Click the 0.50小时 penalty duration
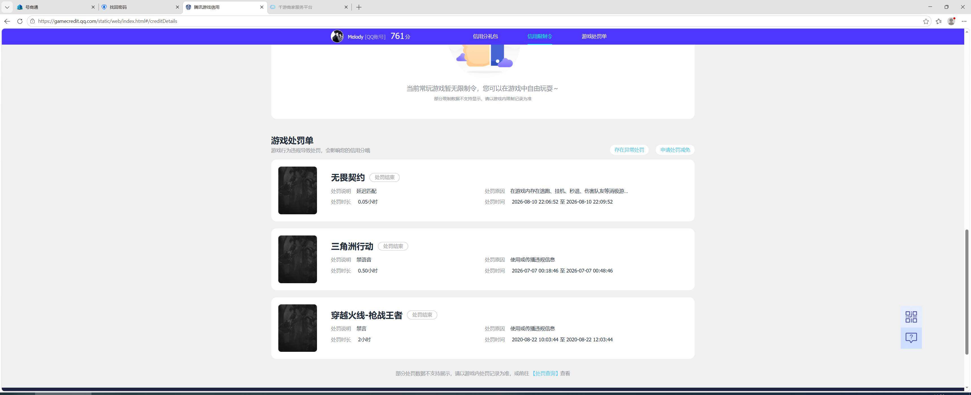 (x=368, y=270)
